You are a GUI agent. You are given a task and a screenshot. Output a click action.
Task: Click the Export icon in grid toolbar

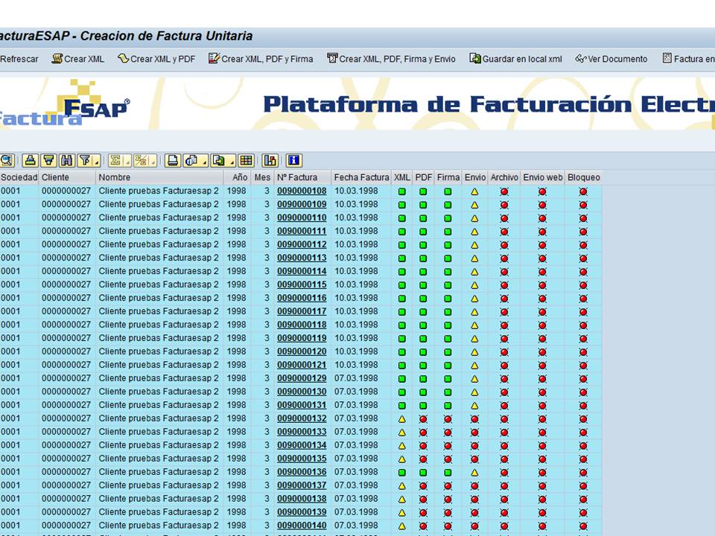[x=219, y=161]
